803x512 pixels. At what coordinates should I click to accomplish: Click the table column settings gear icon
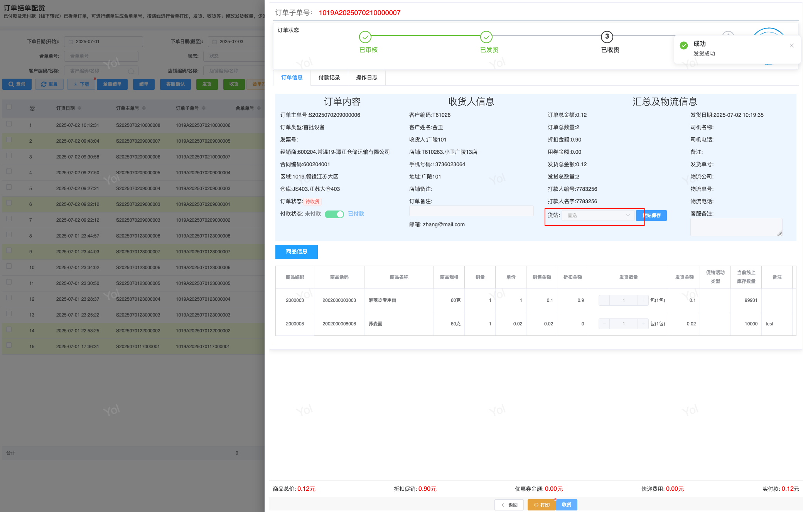(x=32, y=108)
